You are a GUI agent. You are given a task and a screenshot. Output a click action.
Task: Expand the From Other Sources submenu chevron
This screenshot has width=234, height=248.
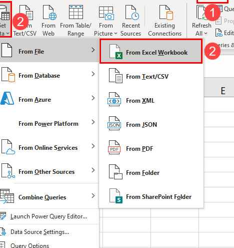tap(93, 170)
